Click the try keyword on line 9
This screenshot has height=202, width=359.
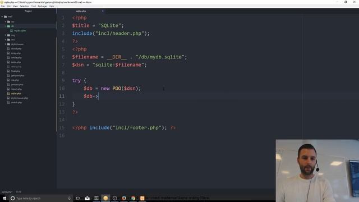(76, 81)
